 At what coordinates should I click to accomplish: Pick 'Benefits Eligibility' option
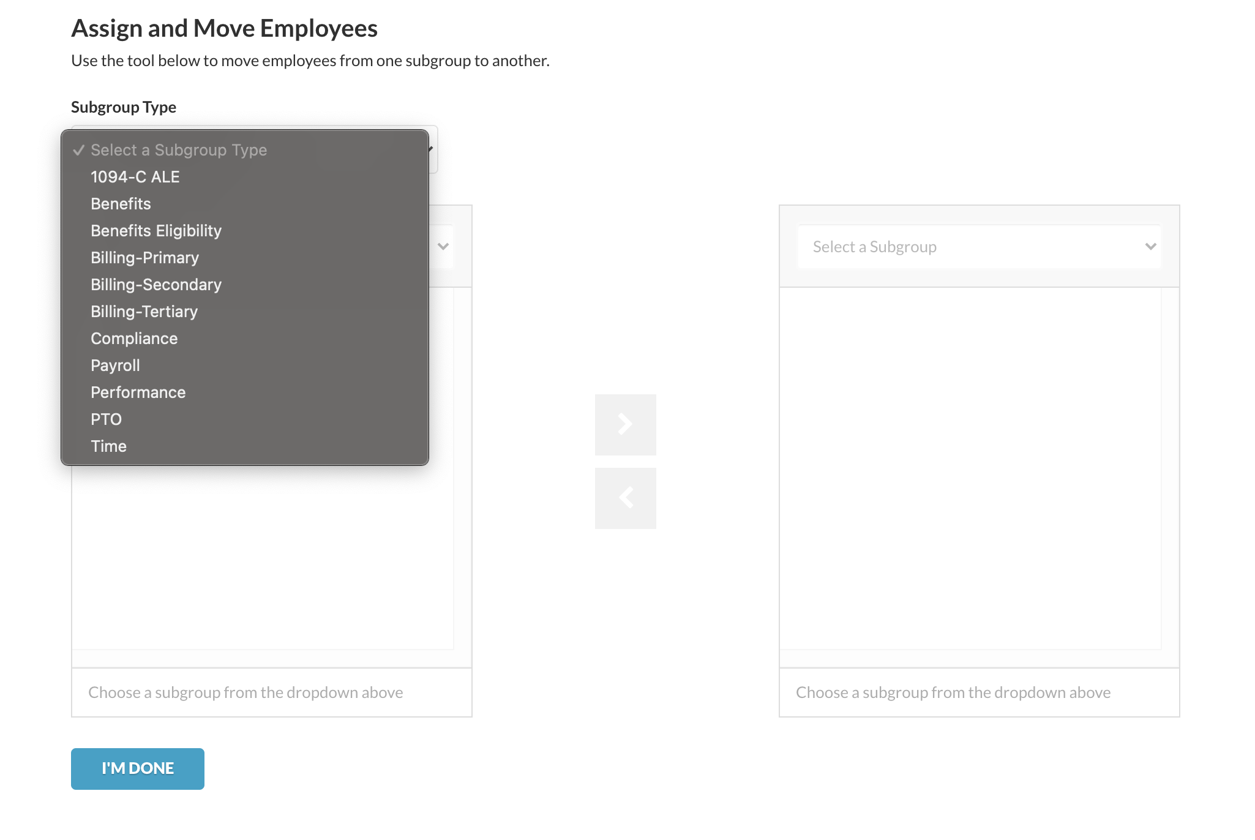pos(245,231)
